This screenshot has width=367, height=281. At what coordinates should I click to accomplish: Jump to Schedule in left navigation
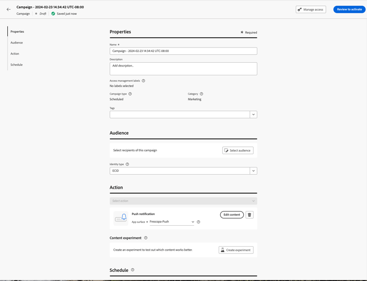coord(17,65)
